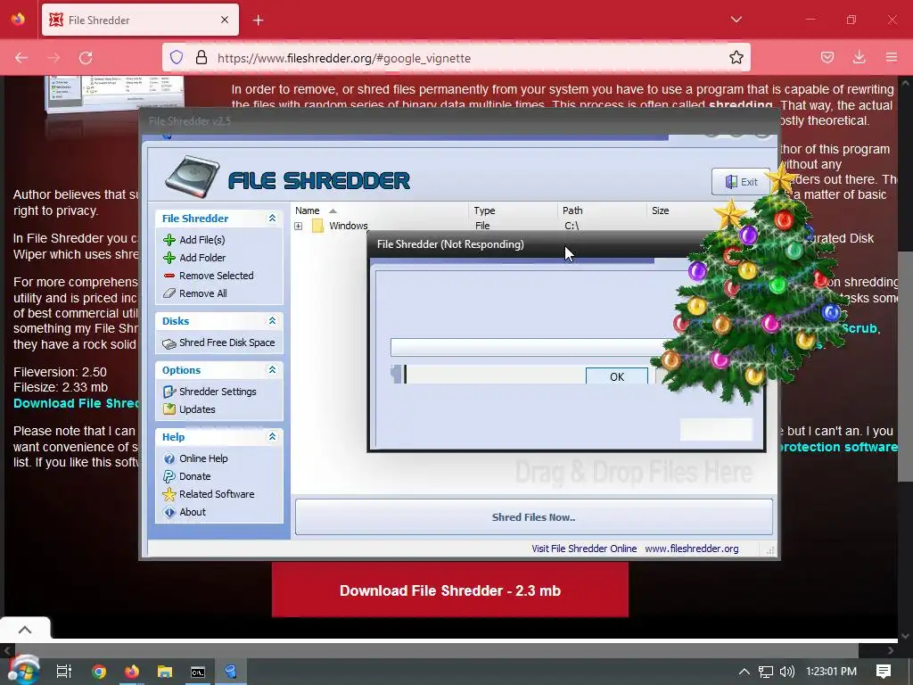Open a new Firefox tab
The height and width of the screenshot is (685, 913).
pyautogui.click(x=258, y=21)
